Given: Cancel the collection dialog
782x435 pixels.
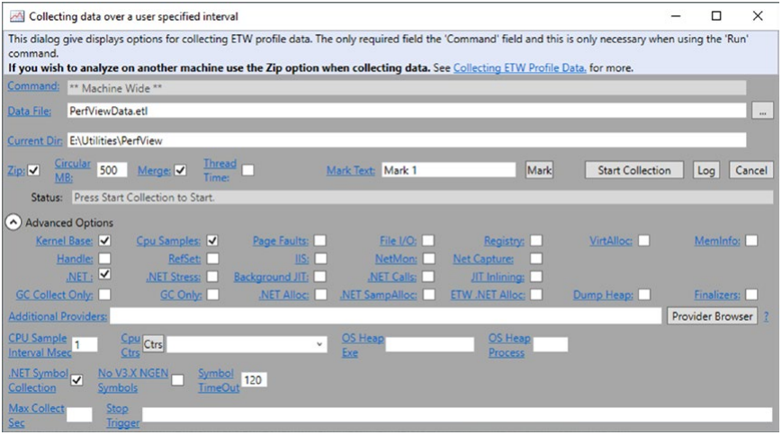Looking at the screenshot, I should coord(751,171).
